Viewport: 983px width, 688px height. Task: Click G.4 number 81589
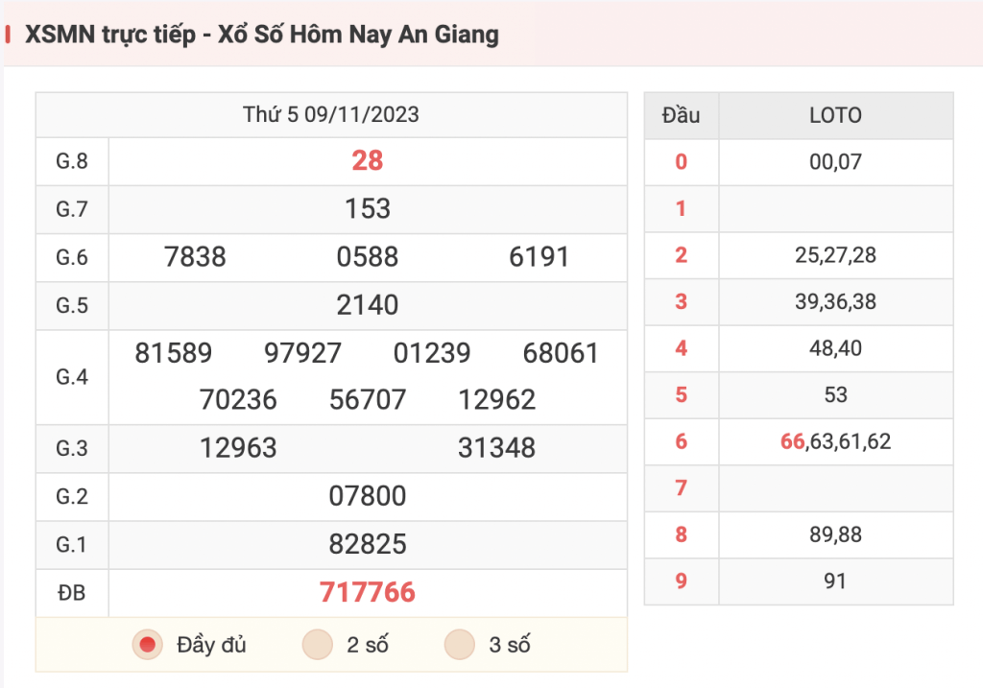tap(174, 353)
